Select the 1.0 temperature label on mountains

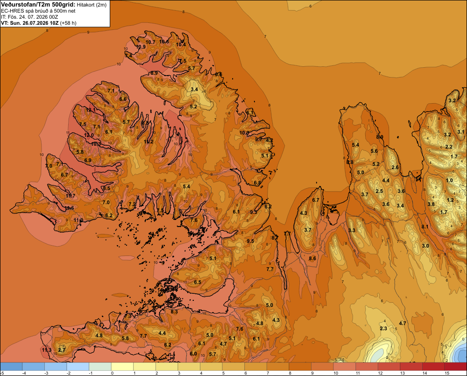coord(449,180)
